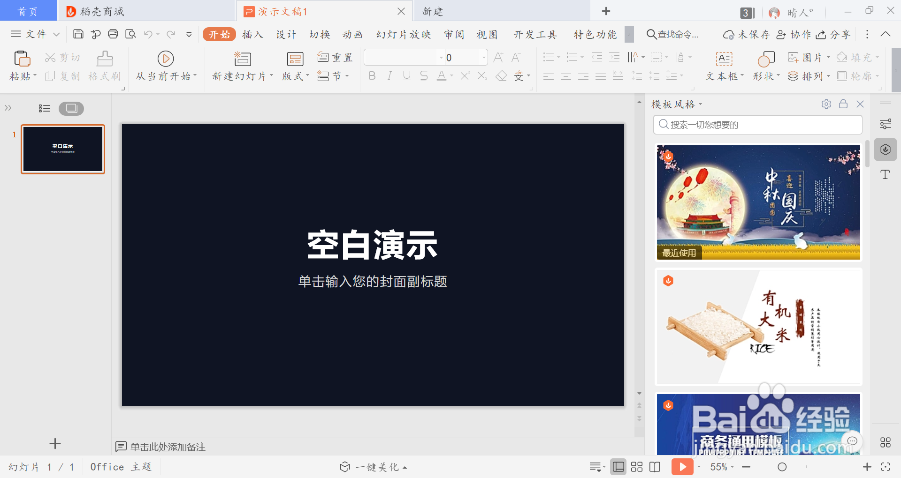Toggle bold formatting
This screenshot has height=478, width=901.
(x=371, y=75)
